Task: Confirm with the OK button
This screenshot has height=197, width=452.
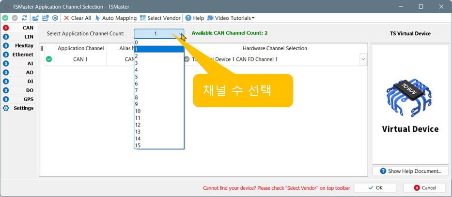Action: click(375, 188)
